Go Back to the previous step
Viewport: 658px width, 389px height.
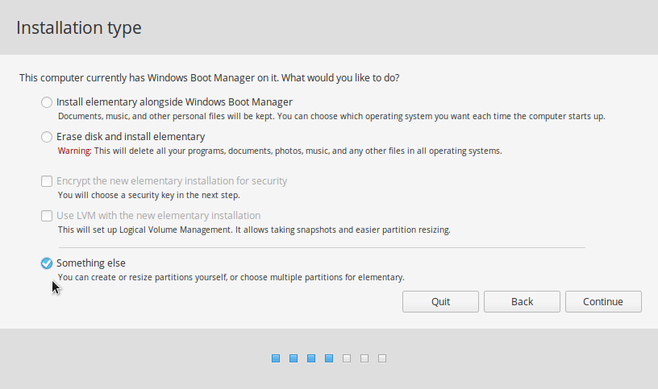pos(522,301)
